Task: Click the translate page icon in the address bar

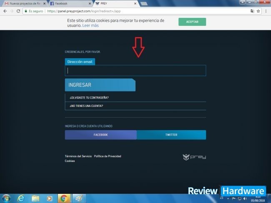Action: click(252, 11)
